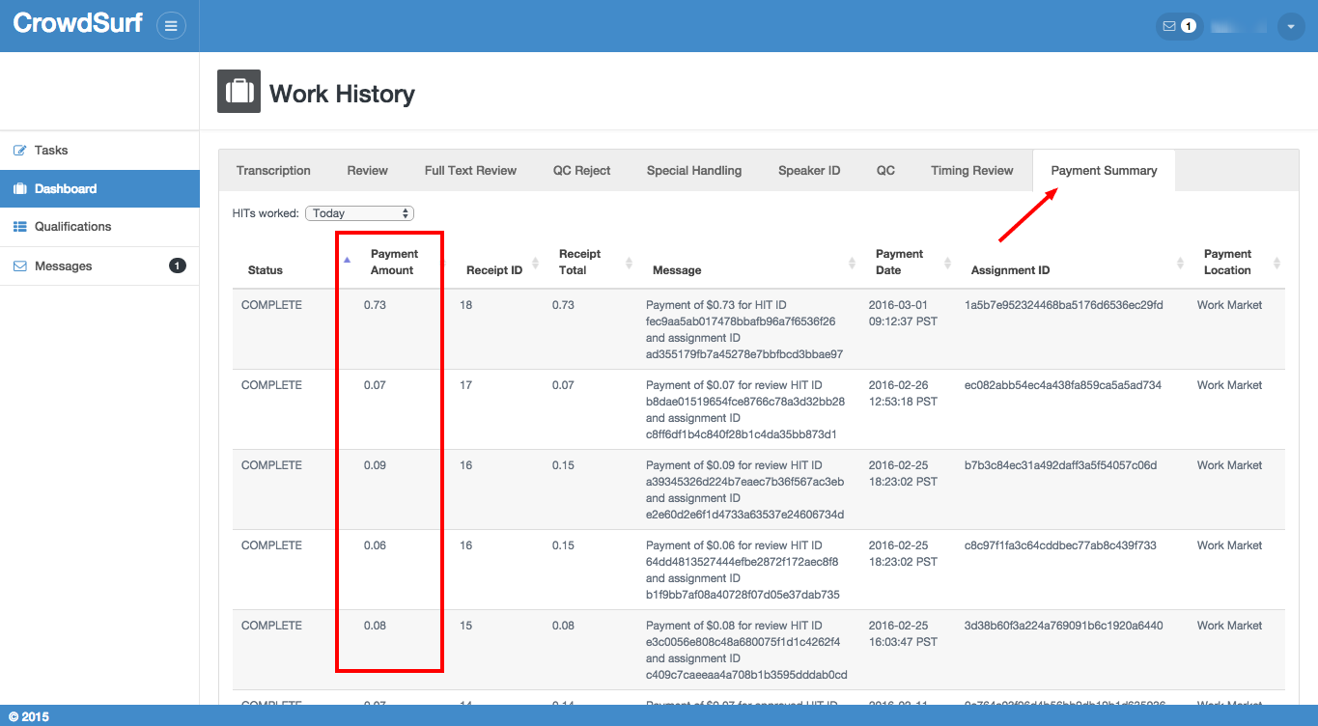Click the Messages unread count badge
Image resolution: width=1318 pixels, height=726 pixels.
178,265
